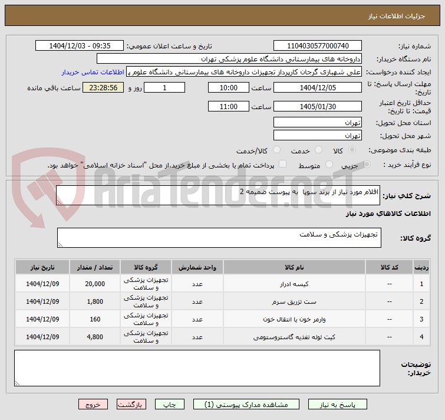Click the response deadline date 1404/12/05 field
This screenshot has width=445, height=420.
[x=318, y=88]
